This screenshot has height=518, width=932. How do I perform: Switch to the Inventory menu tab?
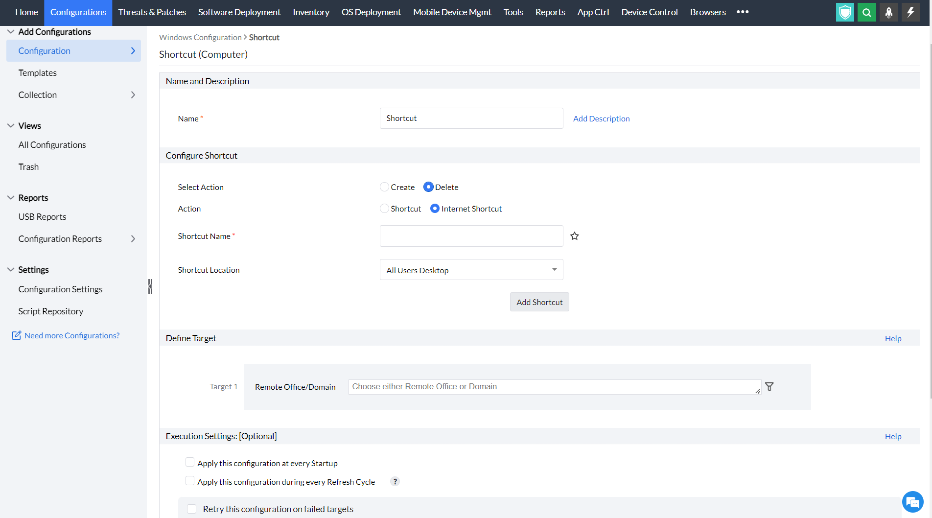pos(311,12)
